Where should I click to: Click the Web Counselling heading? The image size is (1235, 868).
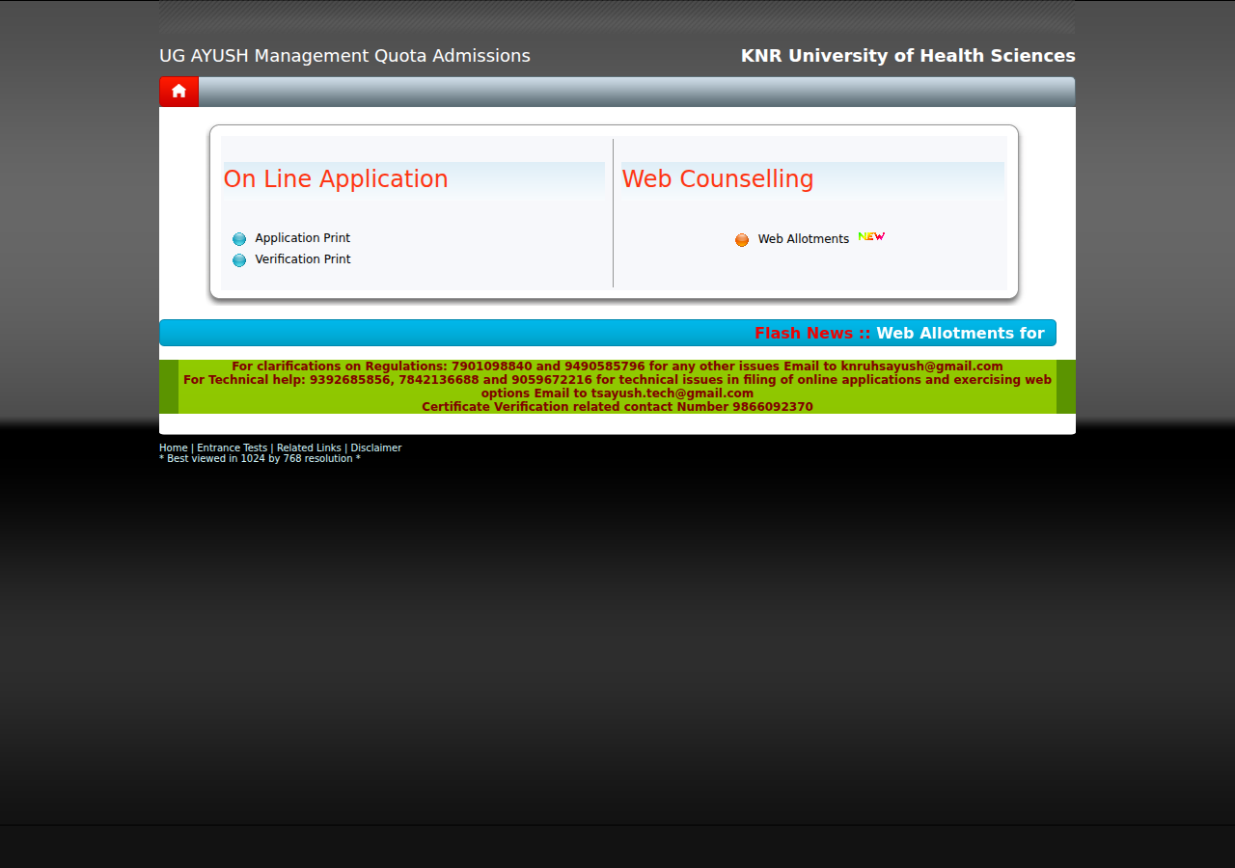pyautogui.click(x=718, y=179)
